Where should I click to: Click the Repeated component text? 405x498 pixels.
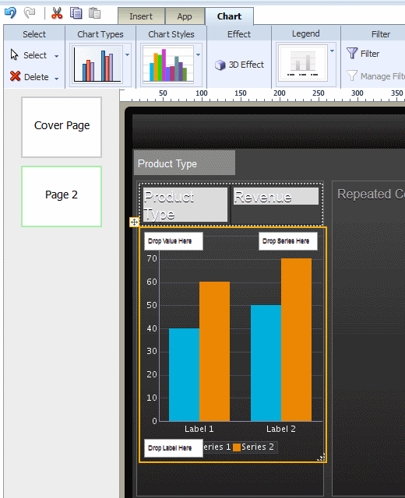coord(371,194)
